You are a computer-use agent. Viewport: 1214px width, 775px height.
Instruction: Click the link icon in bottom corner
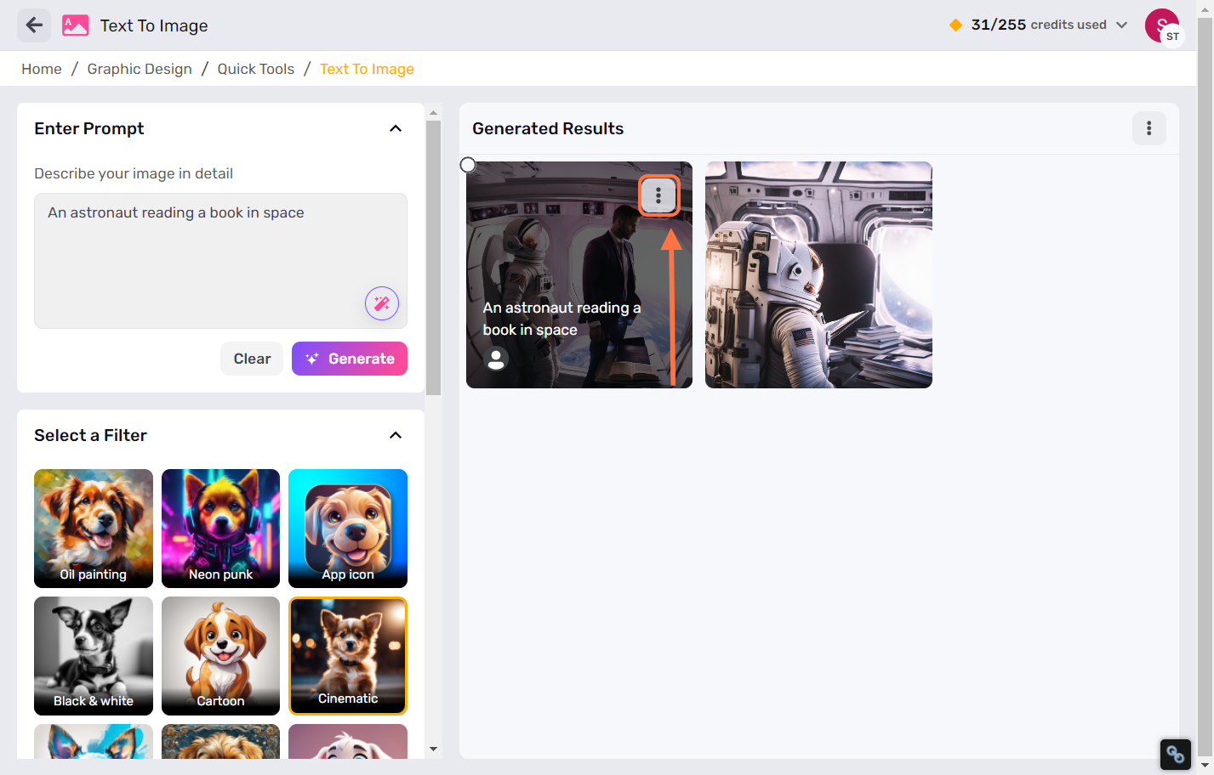(x=1175, y=754)
